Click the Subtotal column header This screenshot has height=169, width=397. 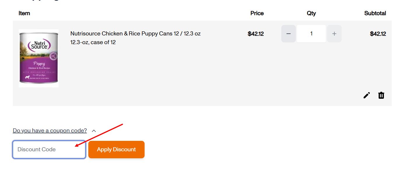point(375,13)
